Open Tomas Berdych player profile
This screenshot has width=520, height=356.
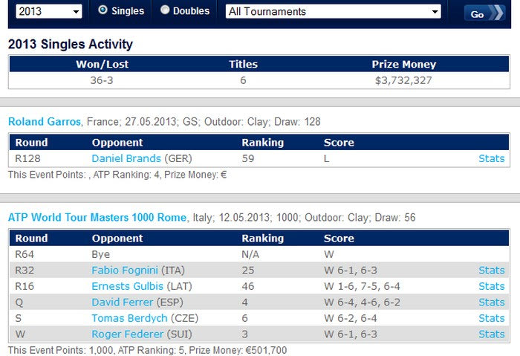(x=129, y=318)
